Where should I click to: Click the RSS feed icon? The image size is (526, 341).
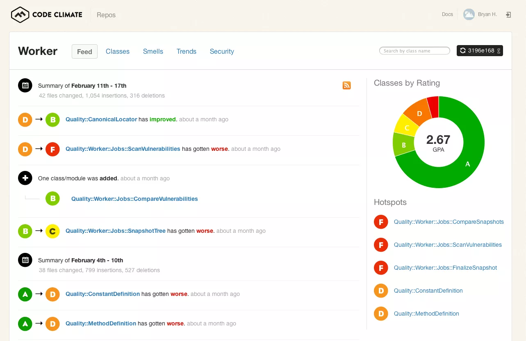[346, 85]
